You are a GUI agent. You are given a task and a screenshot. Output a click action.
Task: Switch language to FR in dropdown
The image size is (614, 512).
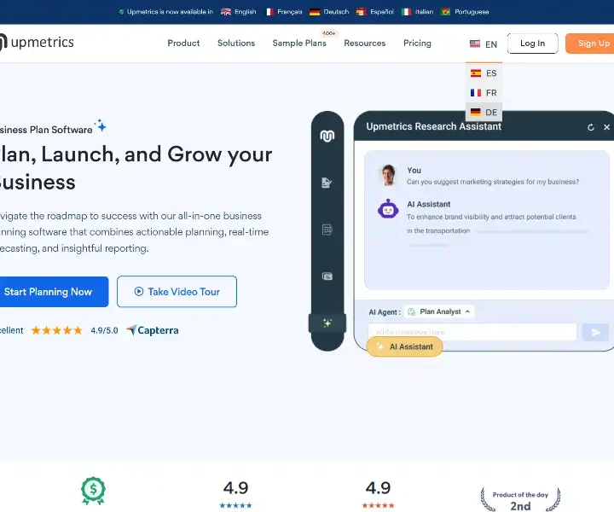click(x=484, y=93)
